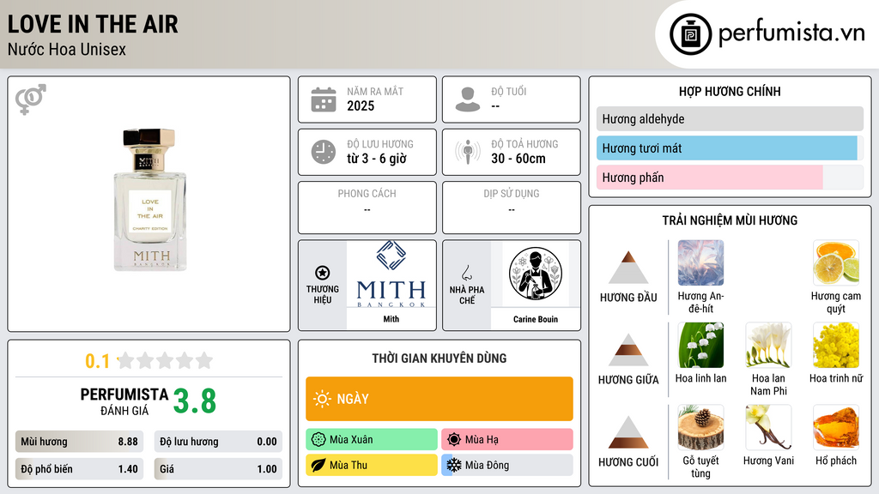Open the Hương cam quýt citrus image

(x=836, y=263)
